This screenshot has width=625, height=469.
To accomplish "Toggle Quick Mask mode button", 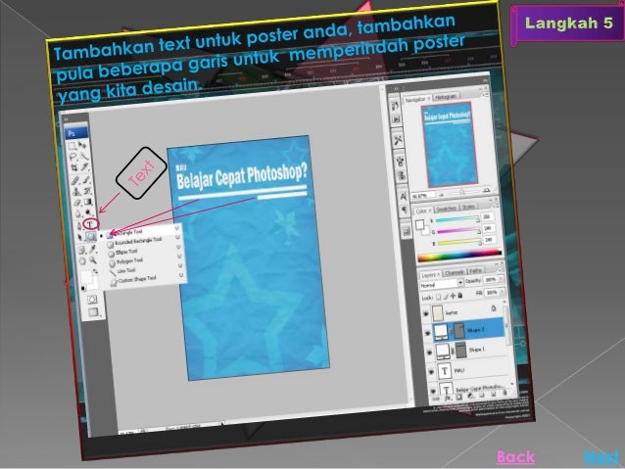I will (92, 300).
